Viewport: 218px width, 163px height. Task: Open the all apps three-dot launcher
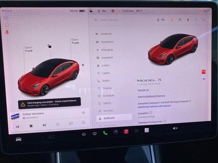tap(137, 131)
